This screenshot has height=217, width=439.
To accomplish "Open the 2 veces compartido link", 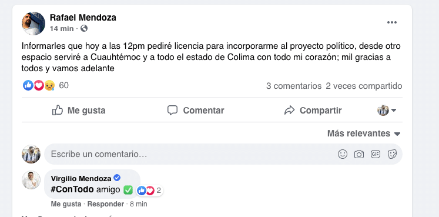I will click(364, 86).
